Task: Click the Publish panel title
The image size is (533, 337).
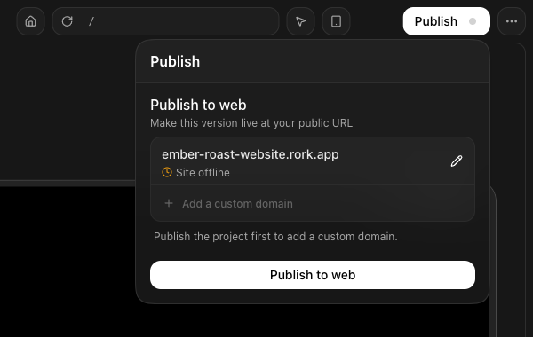Action: tap(175, 61)
